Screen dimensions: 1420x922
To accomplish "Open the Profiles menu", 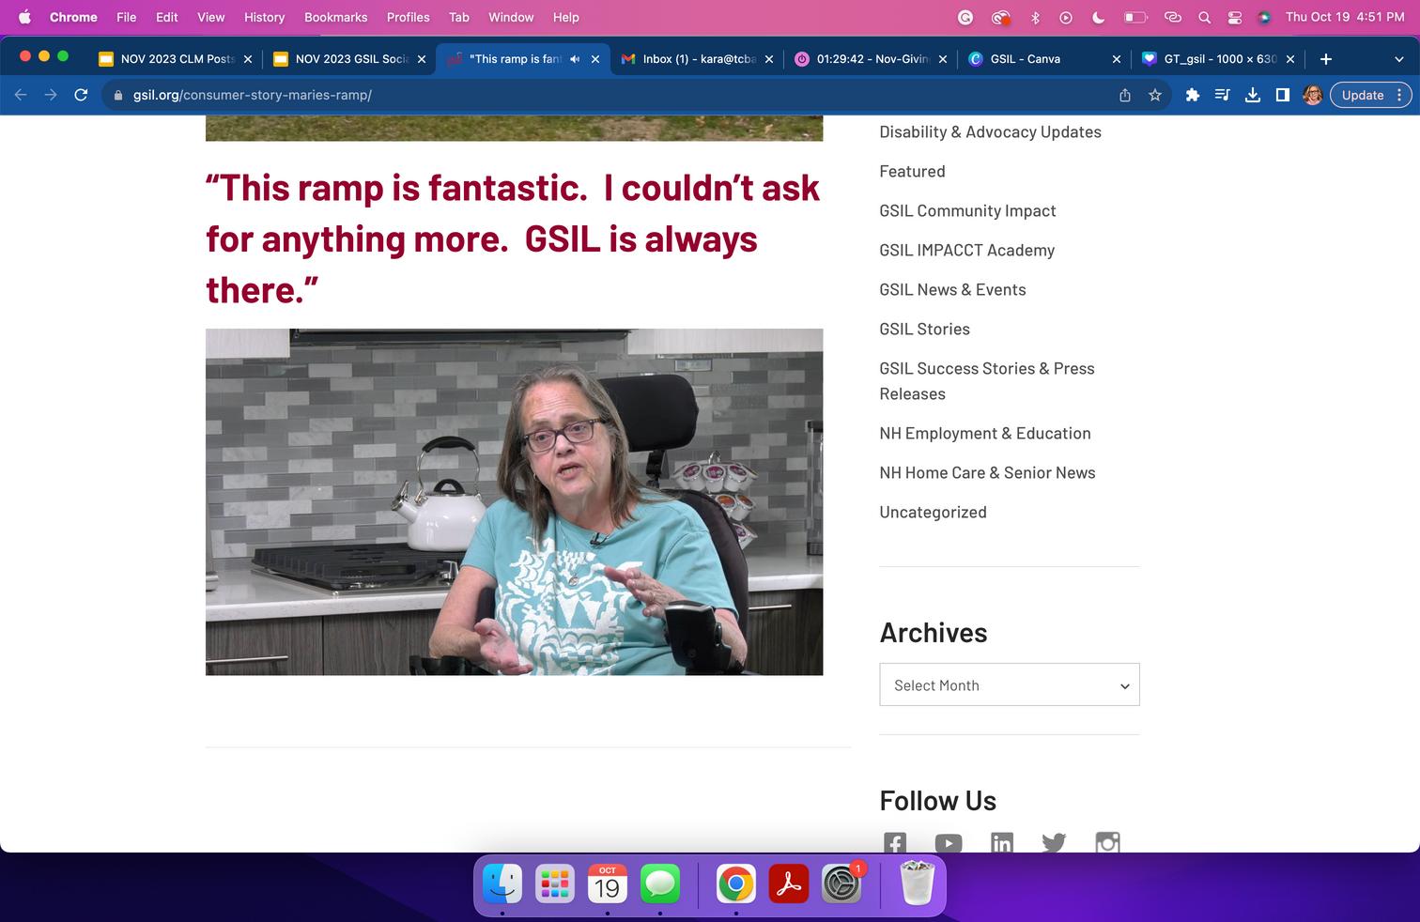I will click(x=409, y=17).
